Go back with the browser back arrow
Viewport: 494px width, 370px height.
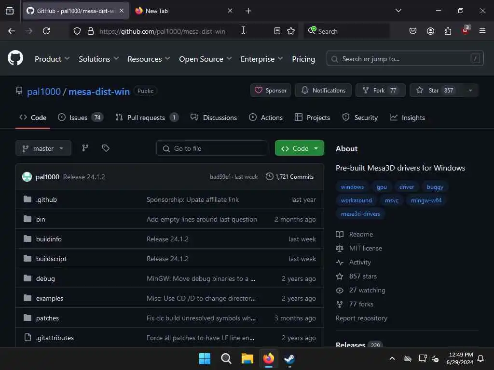tap(12, 31)
